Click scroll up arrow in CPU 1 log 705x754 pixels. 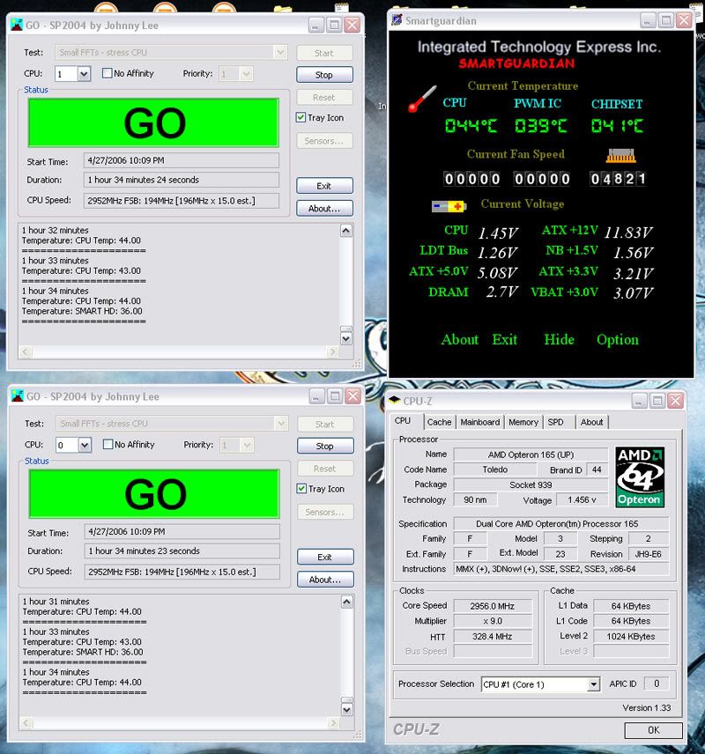tap(346, 231)
